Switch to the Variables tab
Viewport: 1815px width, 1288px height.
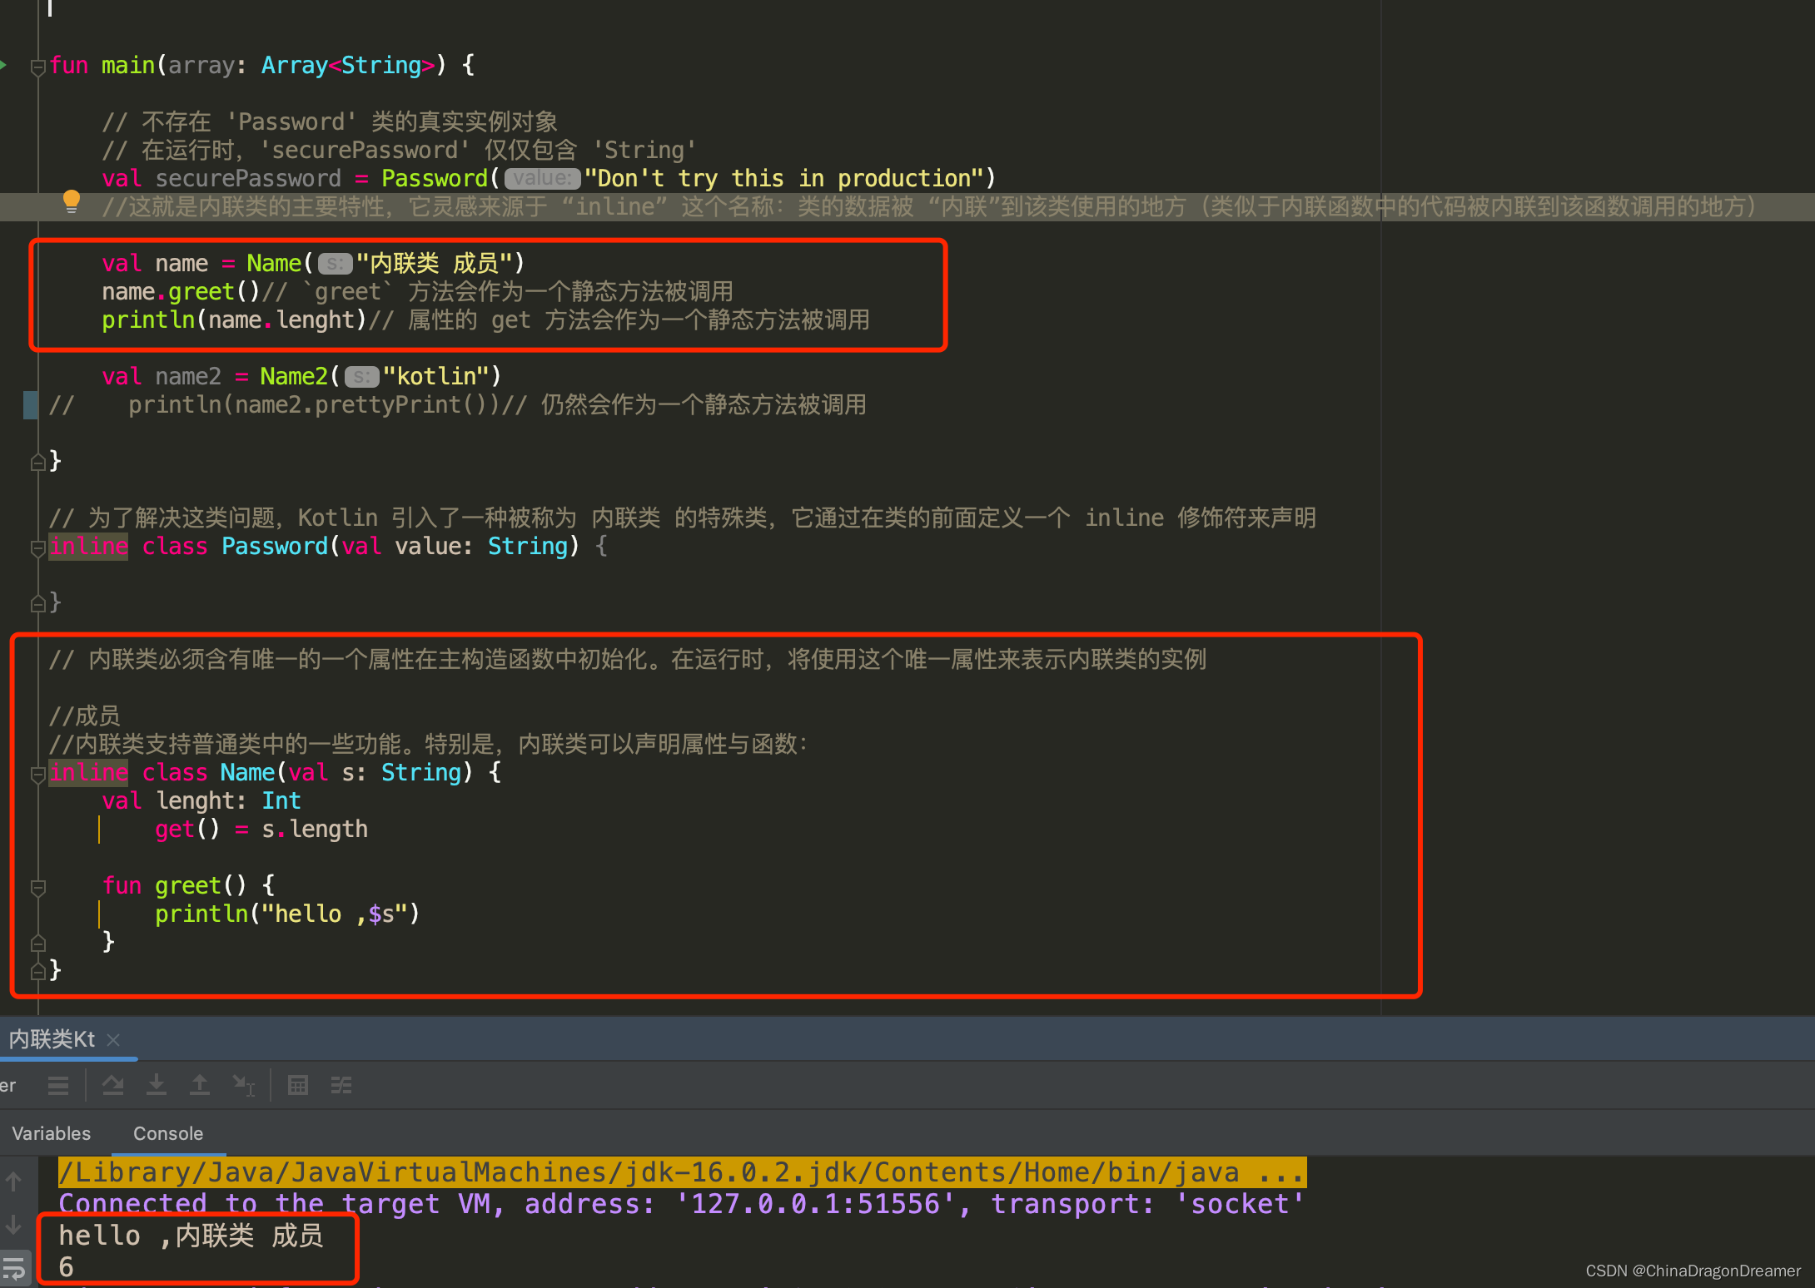point(51,1133)
